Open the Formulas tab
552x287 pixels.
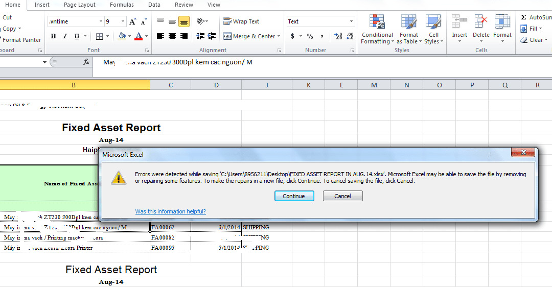tap(122, 5)
